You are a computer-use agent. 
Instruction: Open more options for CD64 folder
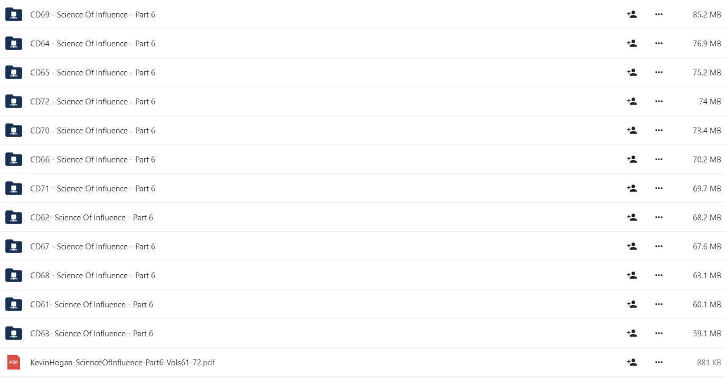click(658, 43)
